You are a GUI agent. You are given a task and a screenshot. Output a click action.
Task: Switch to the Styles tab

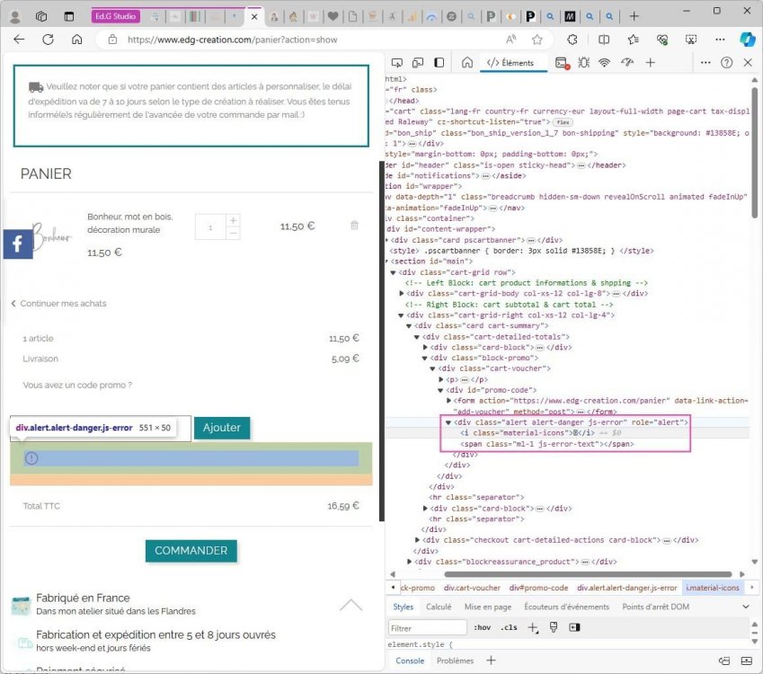pos(403,607)
